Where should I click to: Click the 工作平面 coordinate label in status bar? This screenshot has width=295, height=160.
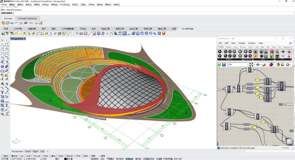(x=5, y=159)
